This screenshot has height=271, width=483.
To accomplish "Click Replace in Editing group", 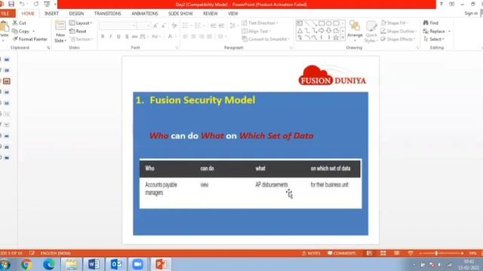I will (x=436, y=31).
